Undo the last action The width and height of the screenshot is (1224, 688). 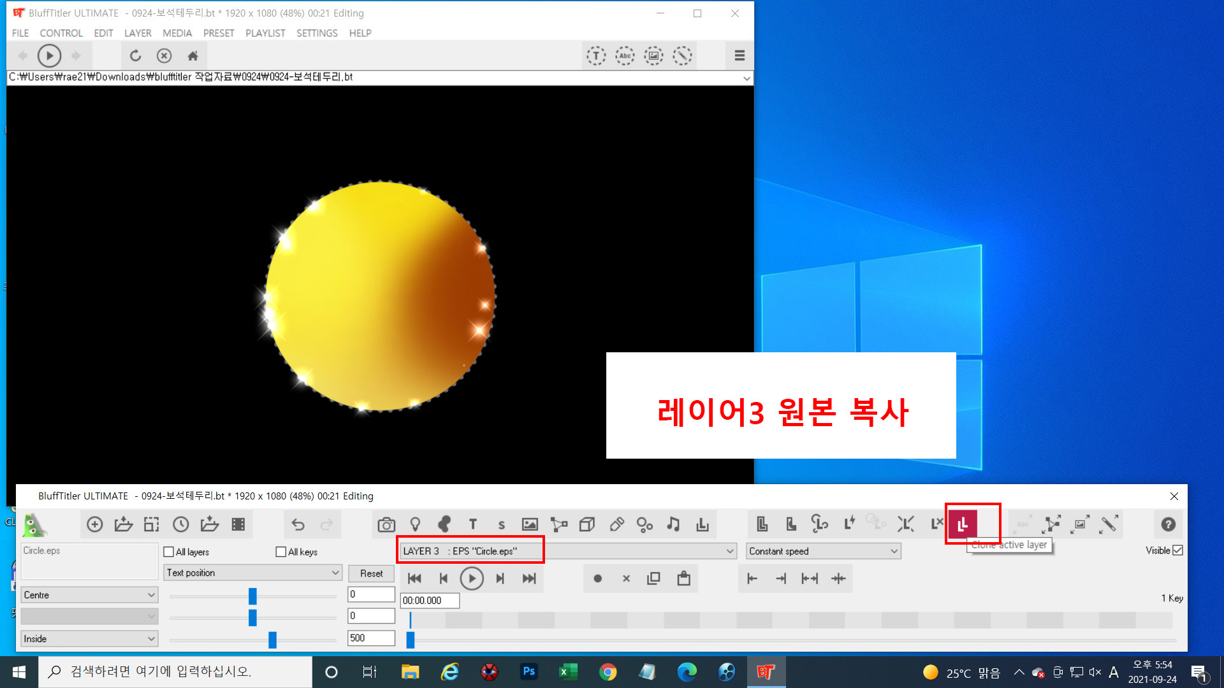pos(298,524)
